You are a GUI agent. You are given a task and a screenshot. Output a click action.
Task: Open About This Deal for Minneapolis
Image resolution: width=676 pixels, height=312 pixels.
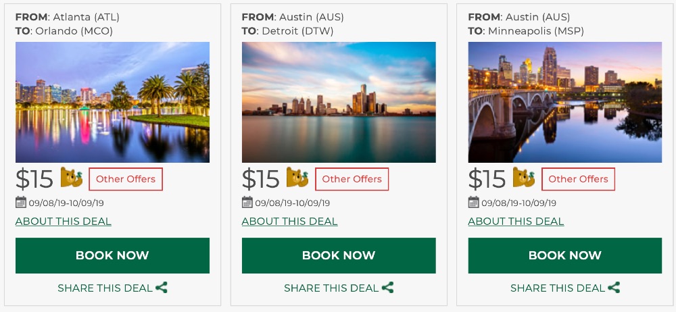click(516, 222)
